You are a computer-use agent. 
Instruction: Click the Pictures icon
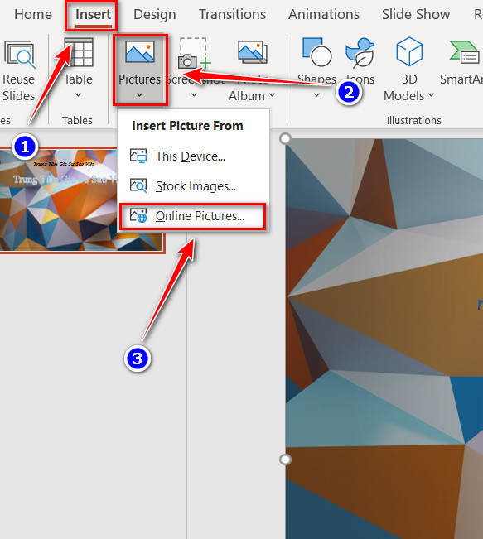140,52
